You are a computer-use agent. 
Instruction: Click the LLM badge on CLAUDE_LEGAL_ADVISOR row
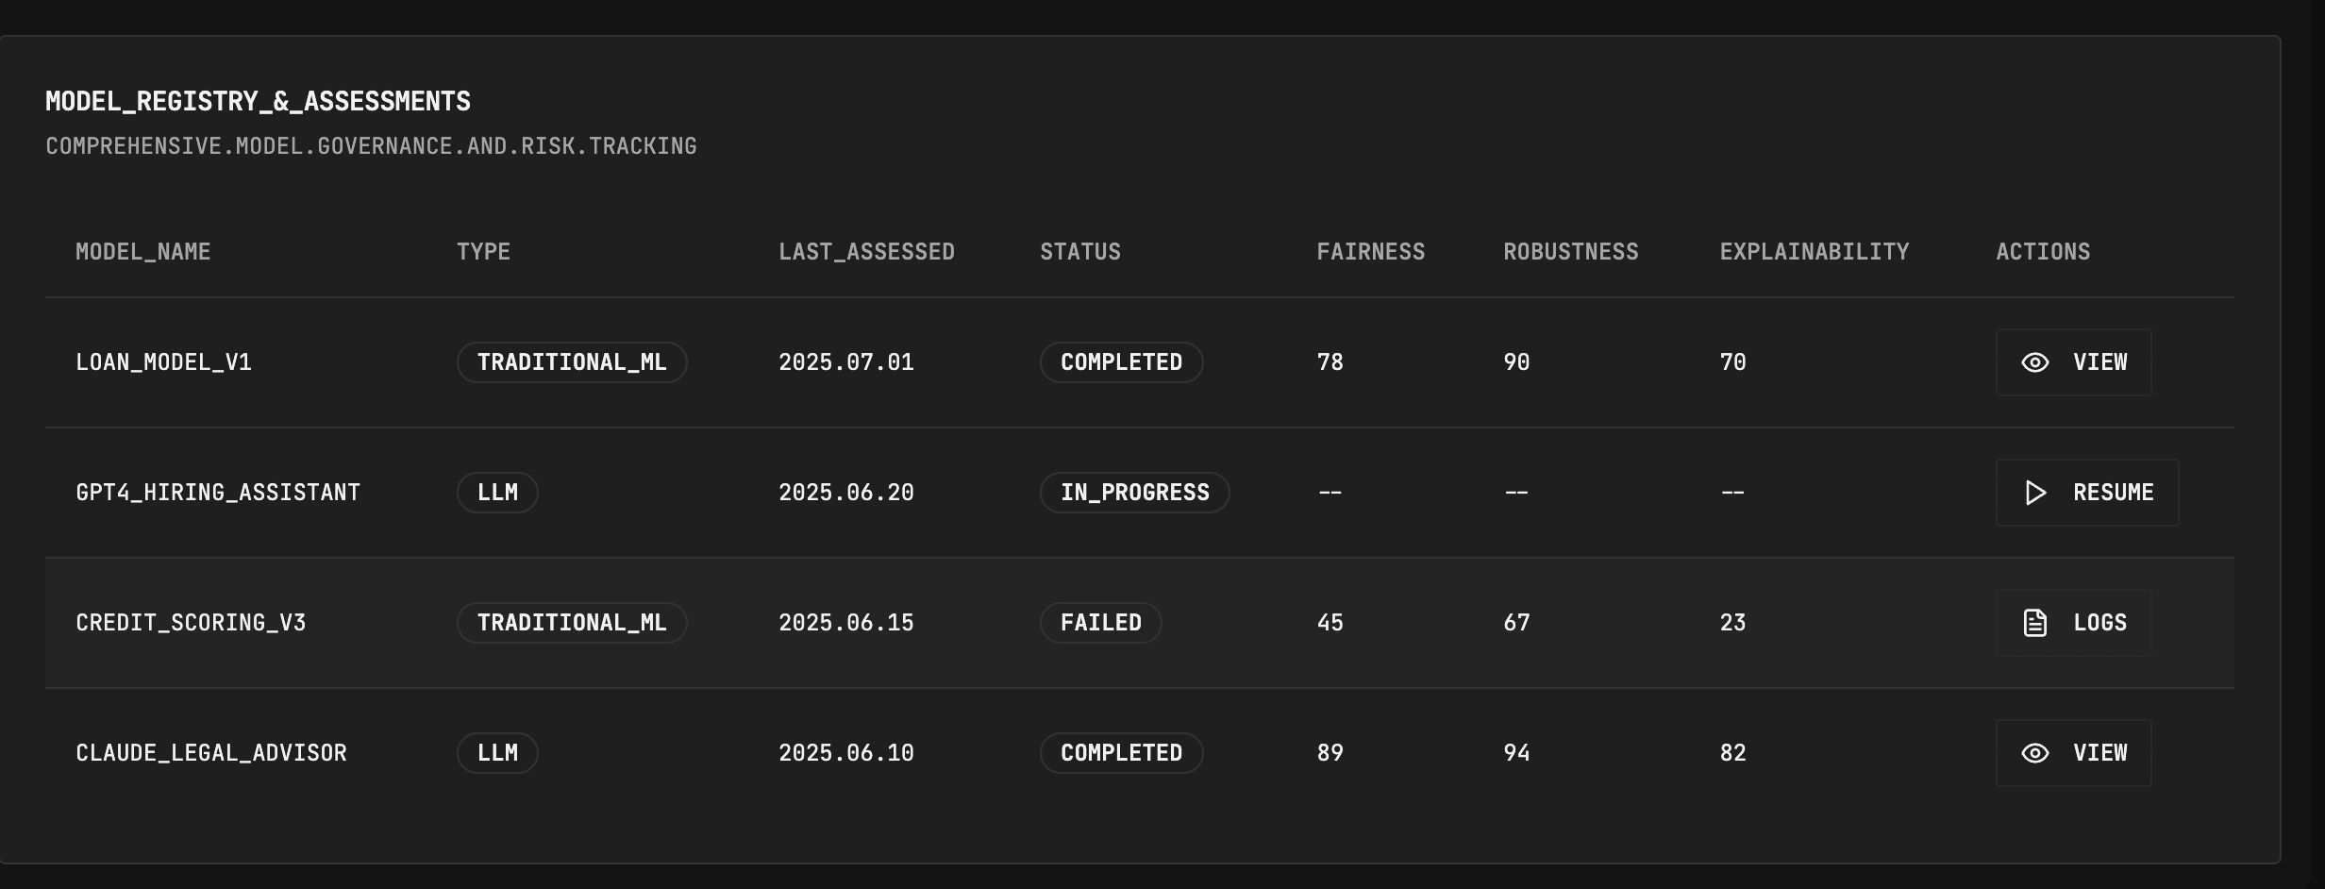(x=497, y=753)
